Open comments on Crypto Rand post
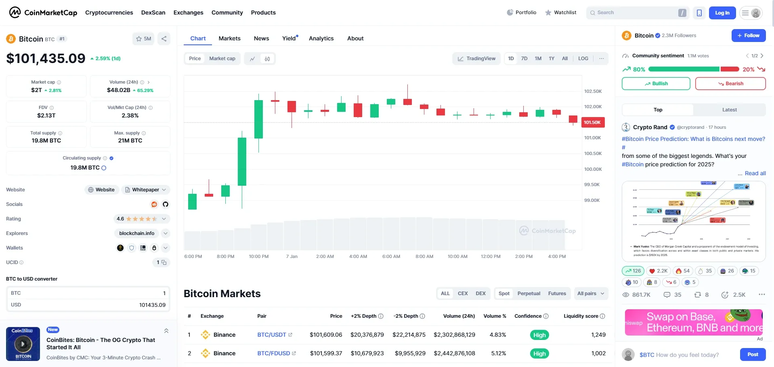 pos(673,295)
